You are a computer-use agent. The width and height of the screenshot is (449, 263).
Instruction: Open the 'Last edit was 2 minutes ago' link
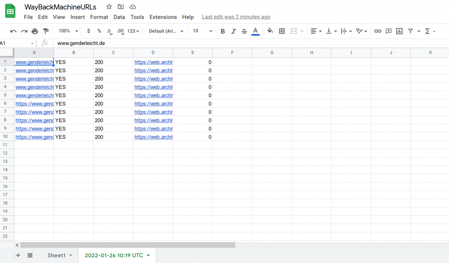[236, 17]
